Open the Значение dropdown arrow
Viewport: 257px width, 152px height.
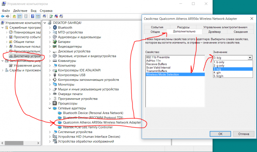pyautogui.click(x=250, y=58)
